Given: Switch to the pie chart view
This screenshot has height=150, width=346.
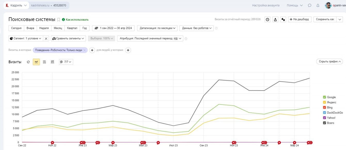Looking at the screenshot, I should [x=28, y=62].
